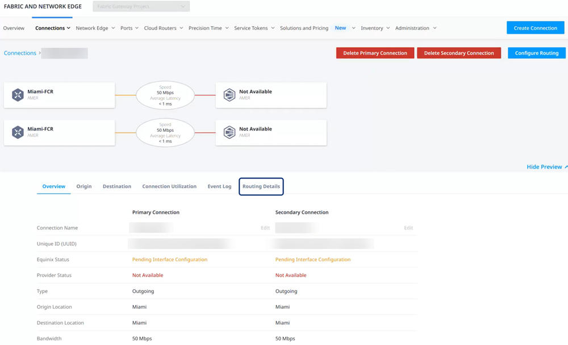Select the lower Not Available destination card
The image size is (568, 345).
(x=271, y=132)
